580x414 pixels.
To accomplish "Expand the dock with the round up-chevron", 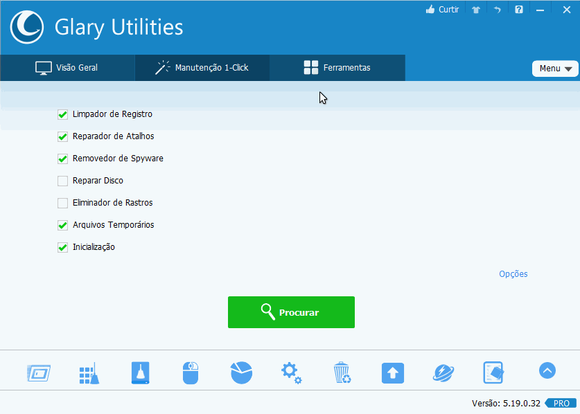I will coord(547,370).
